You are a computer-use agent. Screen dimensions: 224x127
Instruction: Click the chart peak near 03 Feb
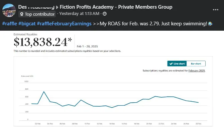[x=44, y=92]
